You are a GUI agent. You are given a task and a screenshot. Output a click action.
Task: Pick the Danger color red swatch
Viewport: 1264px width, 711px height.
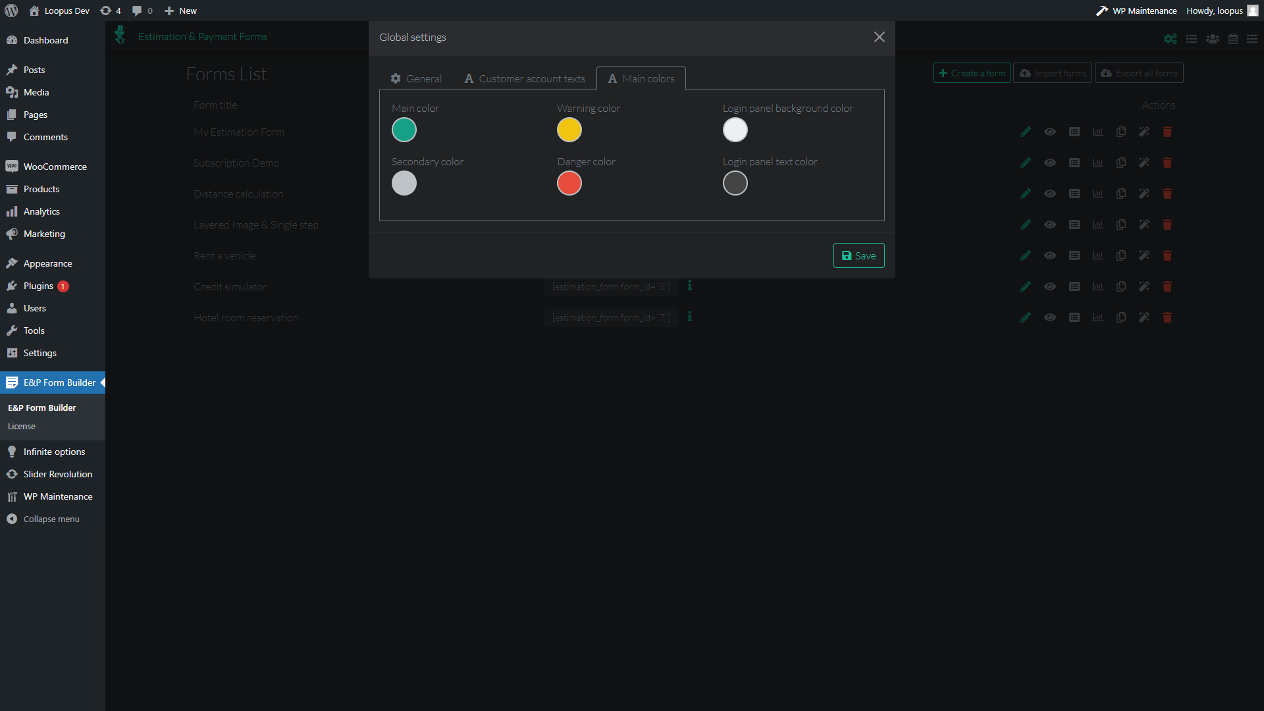[x=569, y=183]
